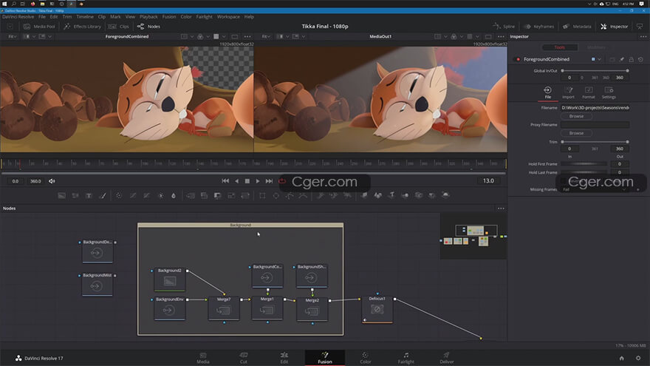Open right viewer options three-dot menu

click(501, 36)
